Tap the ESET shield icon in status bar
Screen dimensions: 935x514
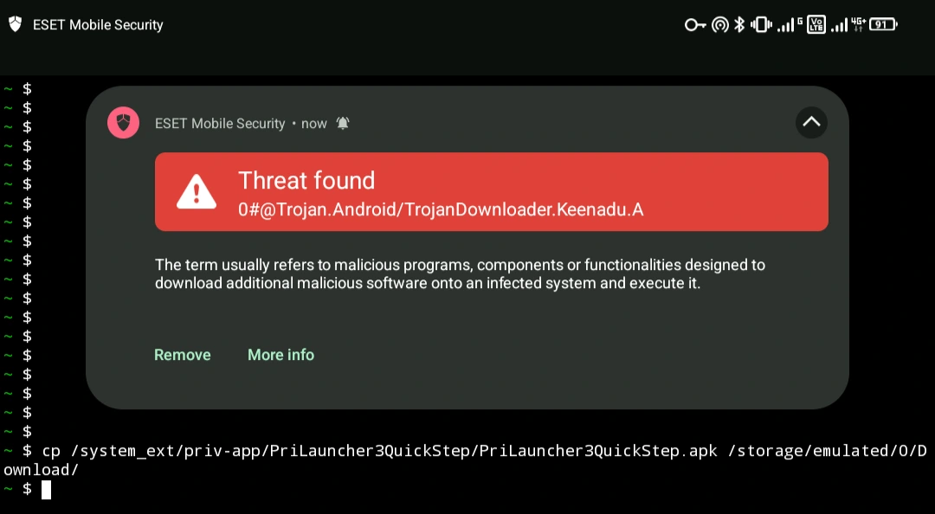pos(15,24)
